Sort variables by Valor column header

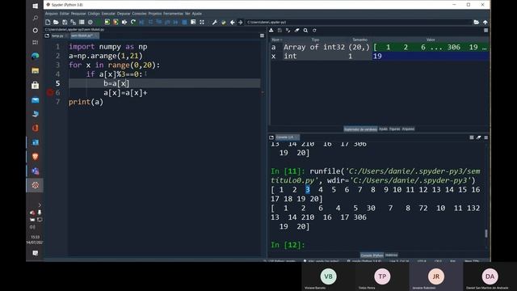pyautogui.click(x=431, y=40)
